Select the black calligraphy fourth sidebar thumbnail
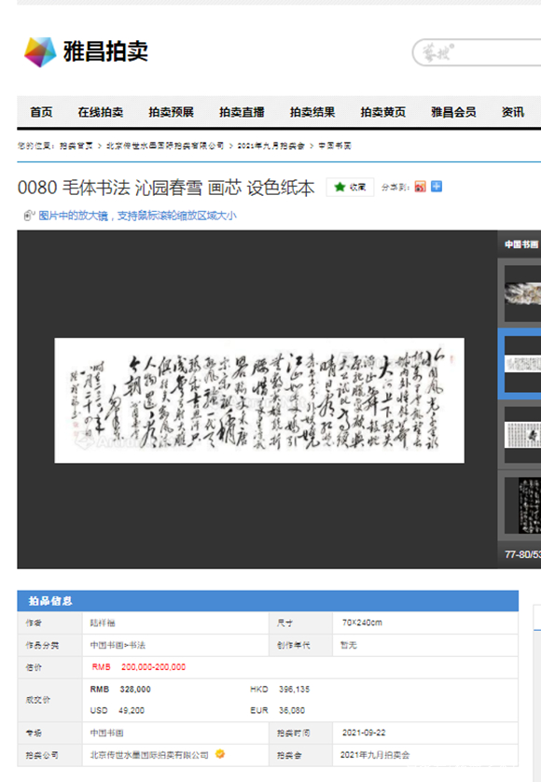 tap(522, 506)
